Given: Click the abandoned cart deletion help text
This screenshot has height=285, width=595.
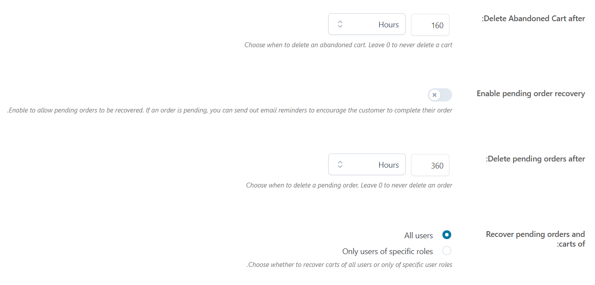Looking at the screenshot, I should click(x=348, y=45).
